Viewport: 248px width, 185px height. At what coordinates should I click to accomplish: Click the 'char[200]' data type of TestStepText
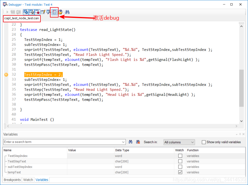(x=122, y=161)
